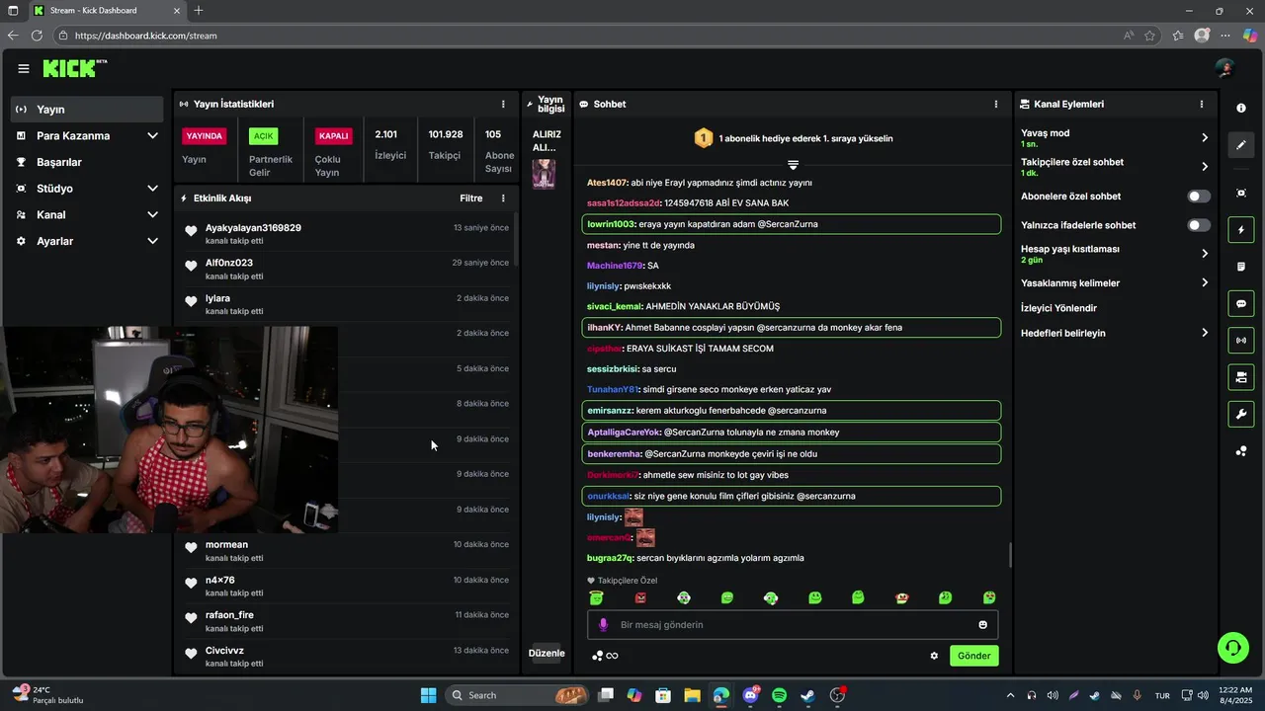Open Yayın İstatistikleri three-dot menu
The image size is (1265, 711).
(x=503, y=104)
